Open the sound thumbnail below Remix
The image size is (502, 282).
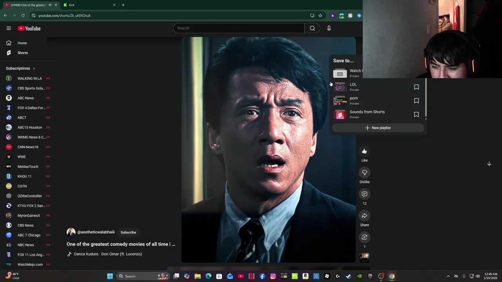(x=364, y=257)
